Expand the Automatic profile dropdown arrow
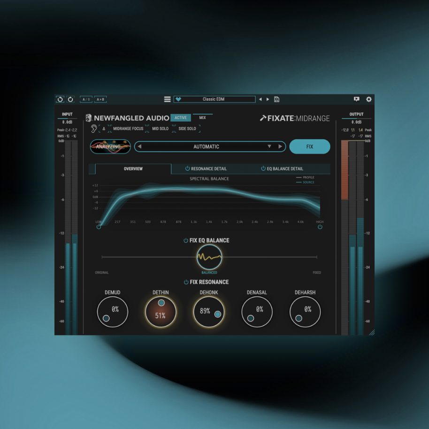This screenshot has width=429, height=429. 269,146
